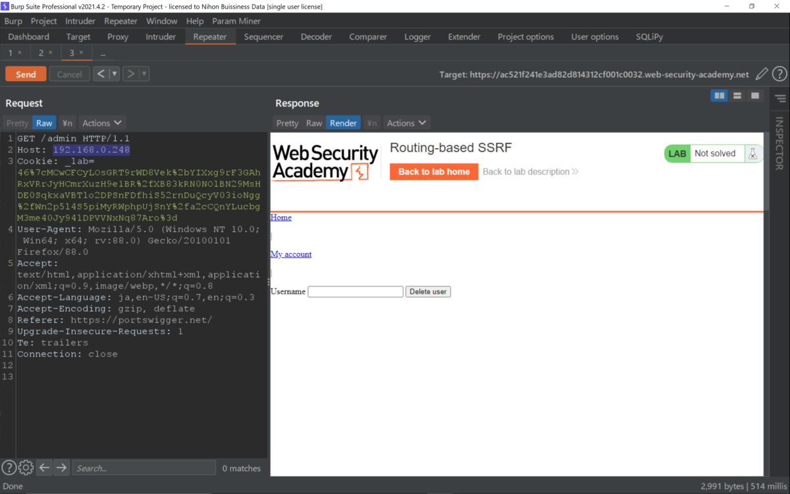Go to previous request in history

click(101, 74)
